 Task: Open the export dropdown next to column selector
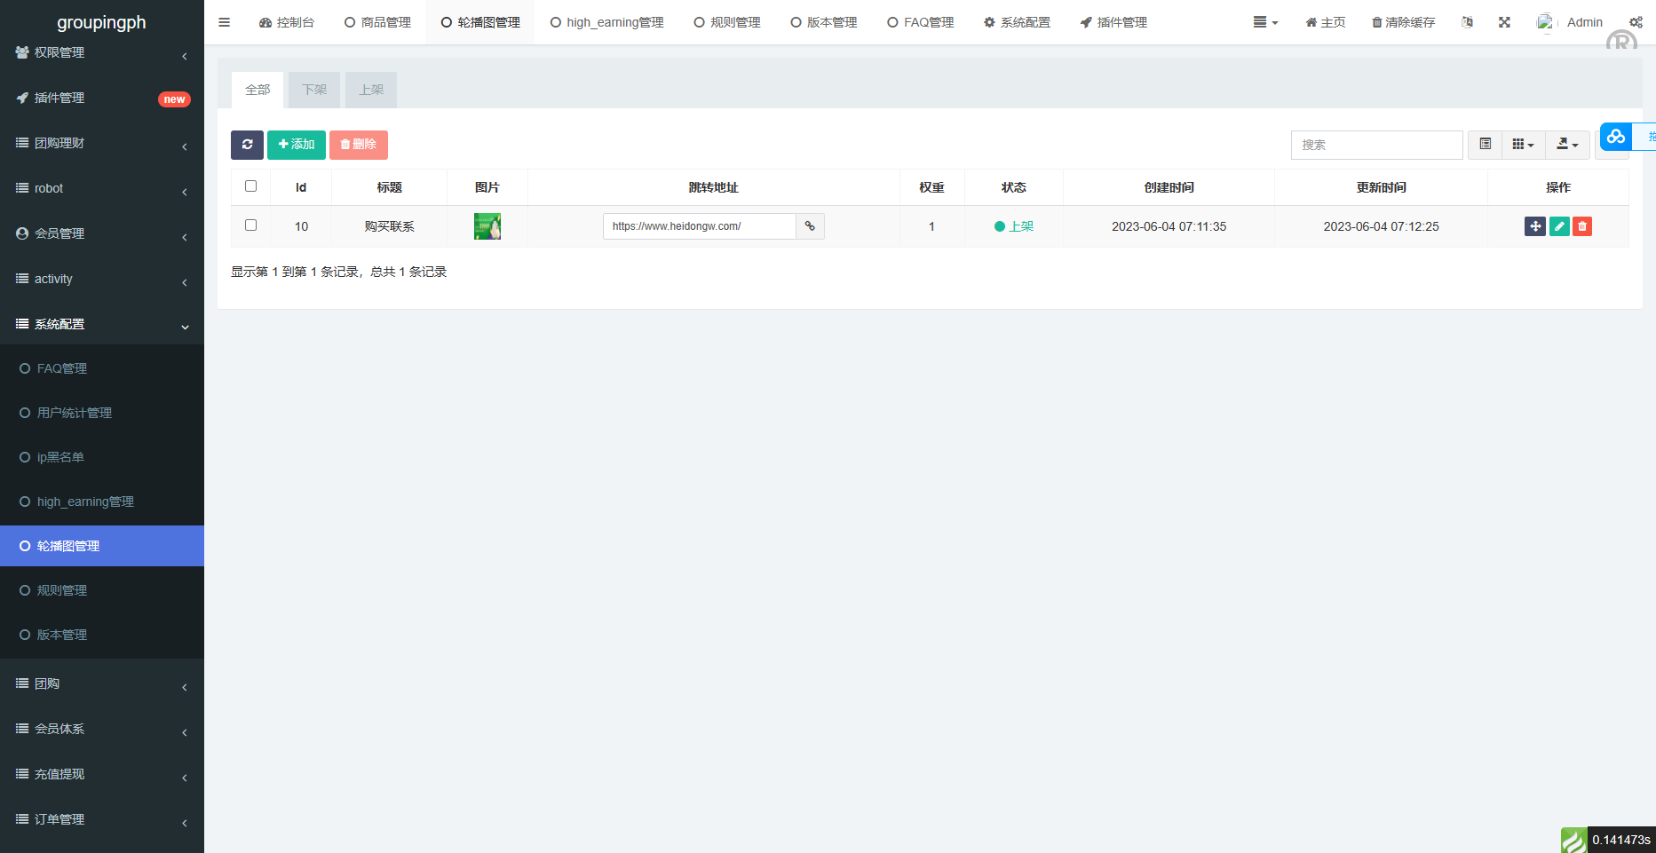[1567, 144]
